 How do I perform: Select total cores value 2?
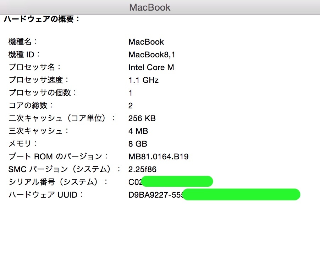pyautogui.click(x=131, y=106)
